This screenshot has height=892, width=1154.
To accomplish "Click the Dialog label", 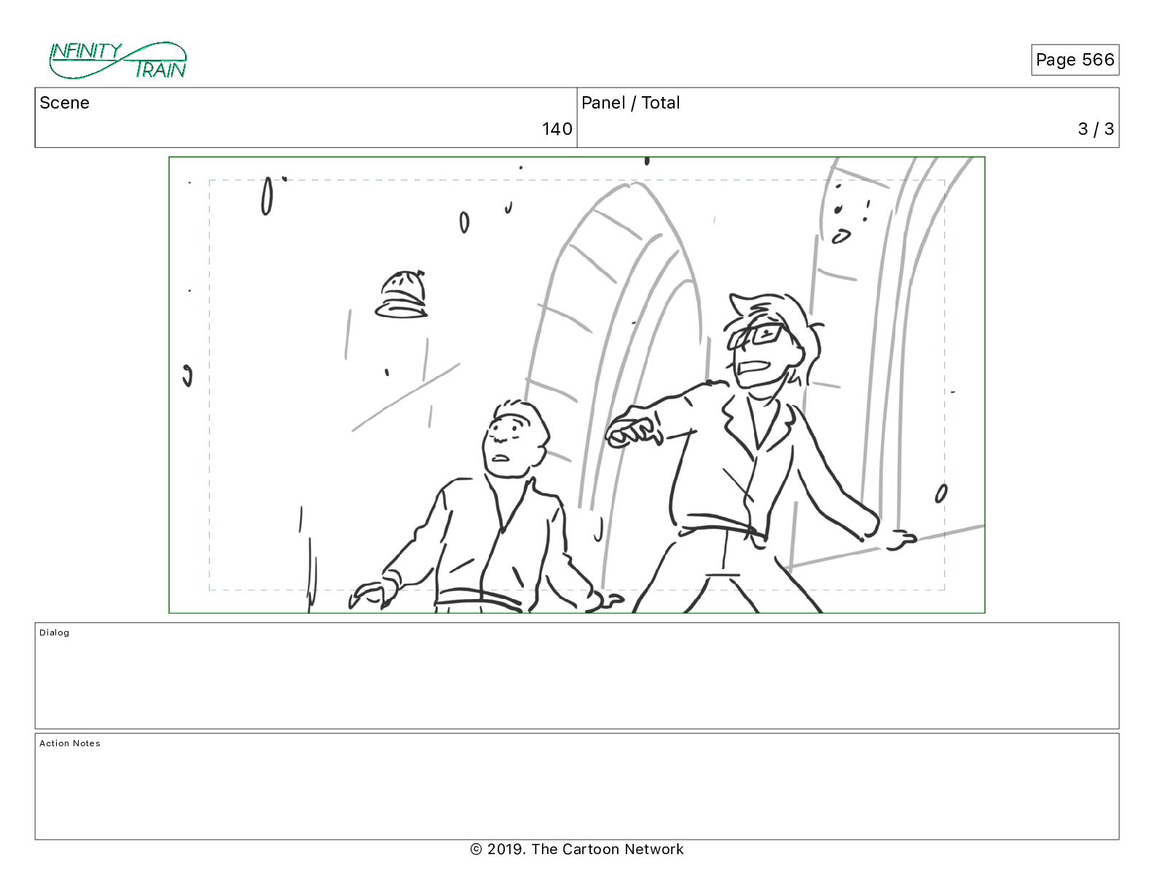I will point(55,633).
